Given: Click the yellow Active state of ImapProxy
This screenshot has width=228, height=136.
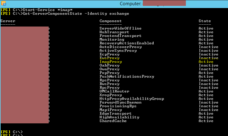Looking at the screenshot, I should pos(206,62).
